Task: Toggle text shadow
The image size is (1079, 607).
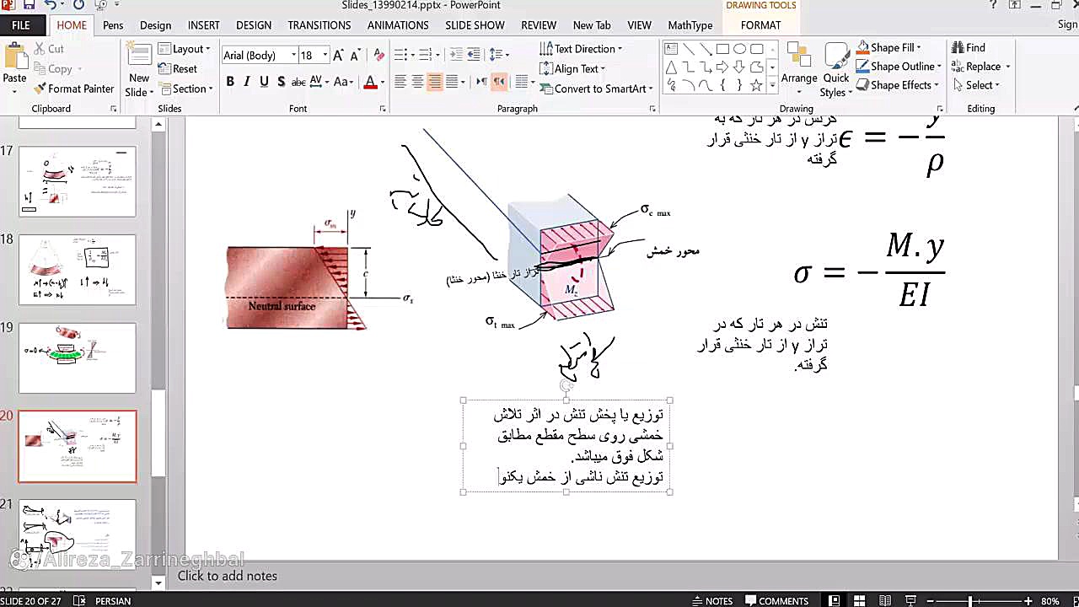Action: [x=280, y=82]
